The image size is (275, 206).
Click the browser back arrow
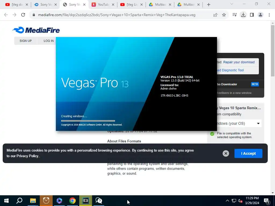6,15
